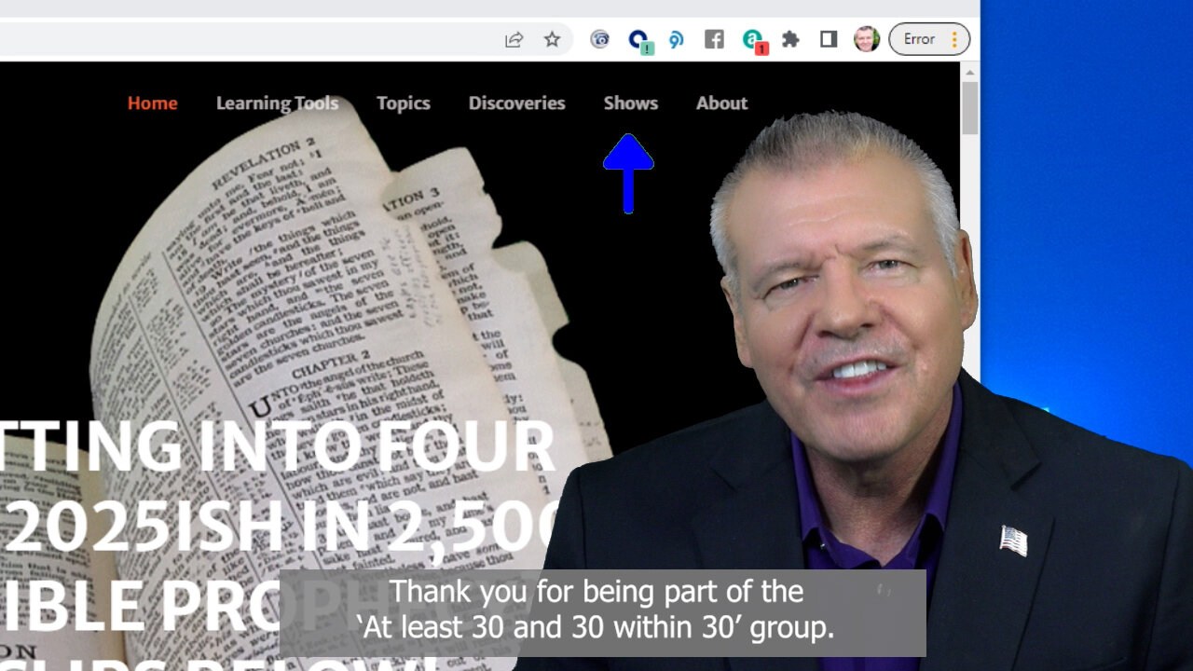Image resolution: width=1193 pixels, height=671 pixels.
Task: Open the dark blue ring extension with green badge
Action: click(x=639, y=41)
